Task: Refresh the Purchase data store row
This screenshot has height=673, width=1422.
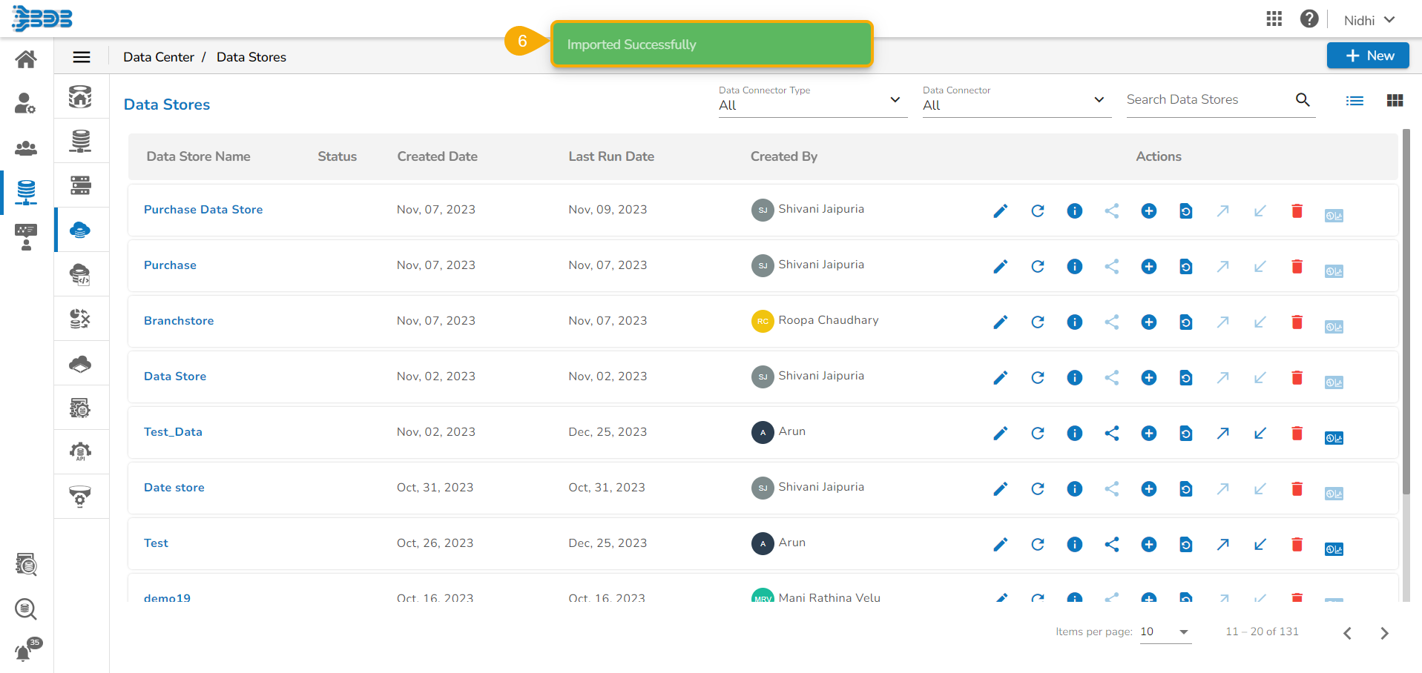Action: [x=1037, y=267]
